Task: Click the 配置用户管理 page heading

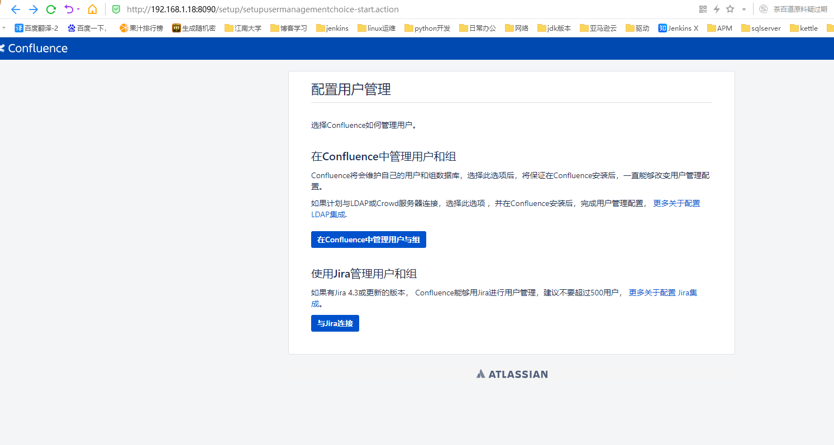Action: (x=351, y=89)
